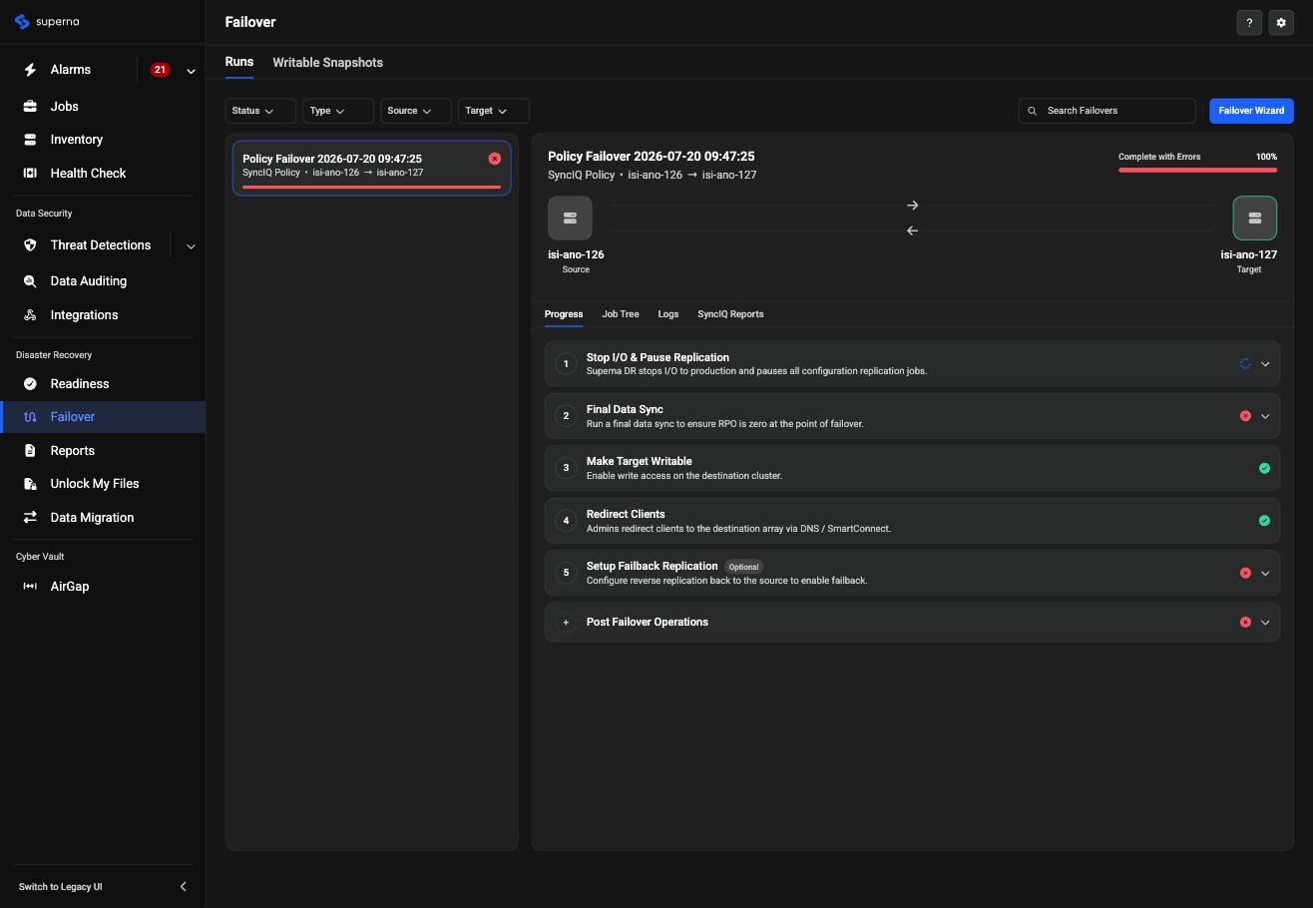
Task: Click the Readiness checkmark icon
Action: (x=30, y=384)
